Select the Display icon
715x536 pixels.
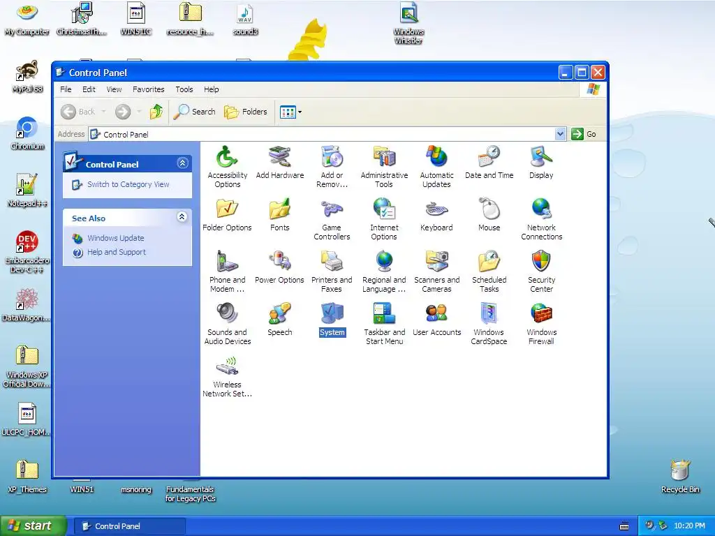(541, 158)
